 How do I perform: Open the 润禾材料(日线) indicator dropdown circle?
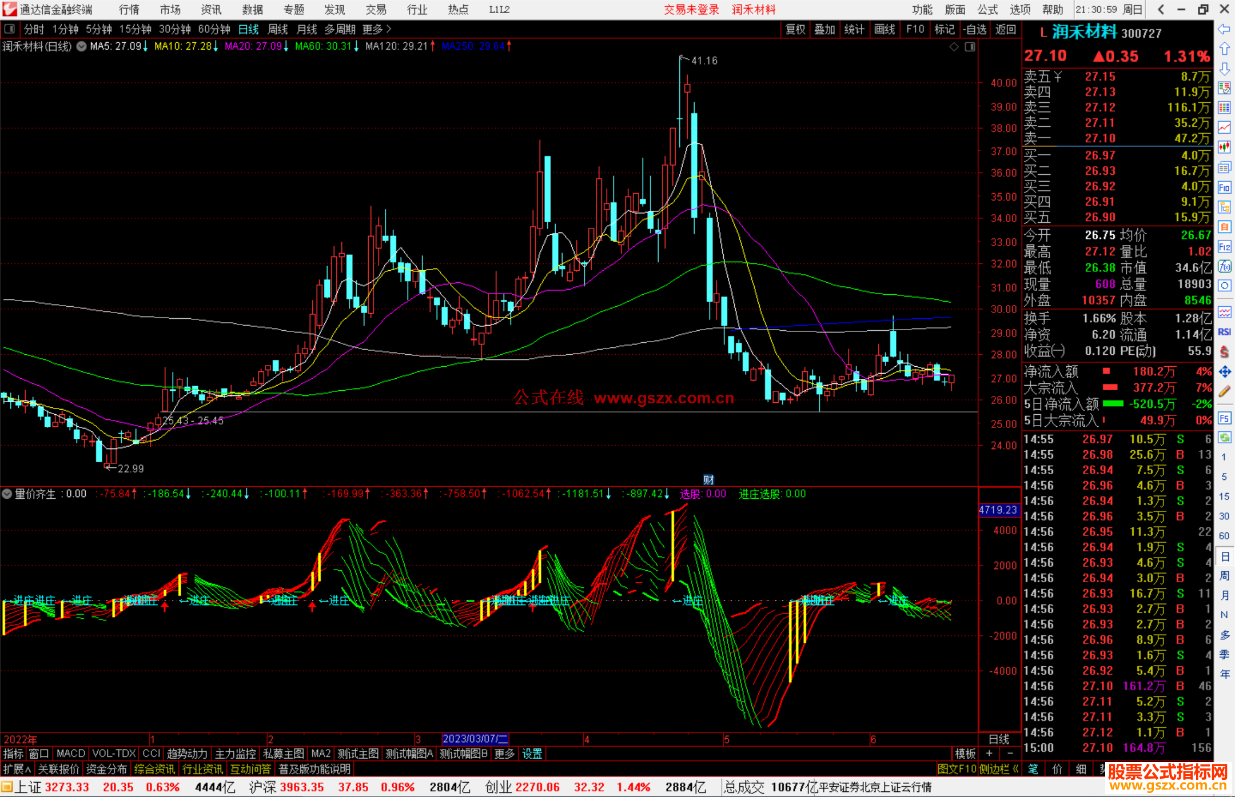81,46
